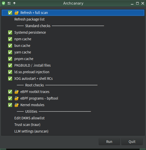The image size is (146, 150).
Task: Select the 'Refresh + full scan' label
Action: 34,13
